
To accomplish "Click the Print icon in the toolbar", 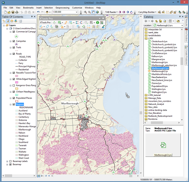I will point(17,12).
